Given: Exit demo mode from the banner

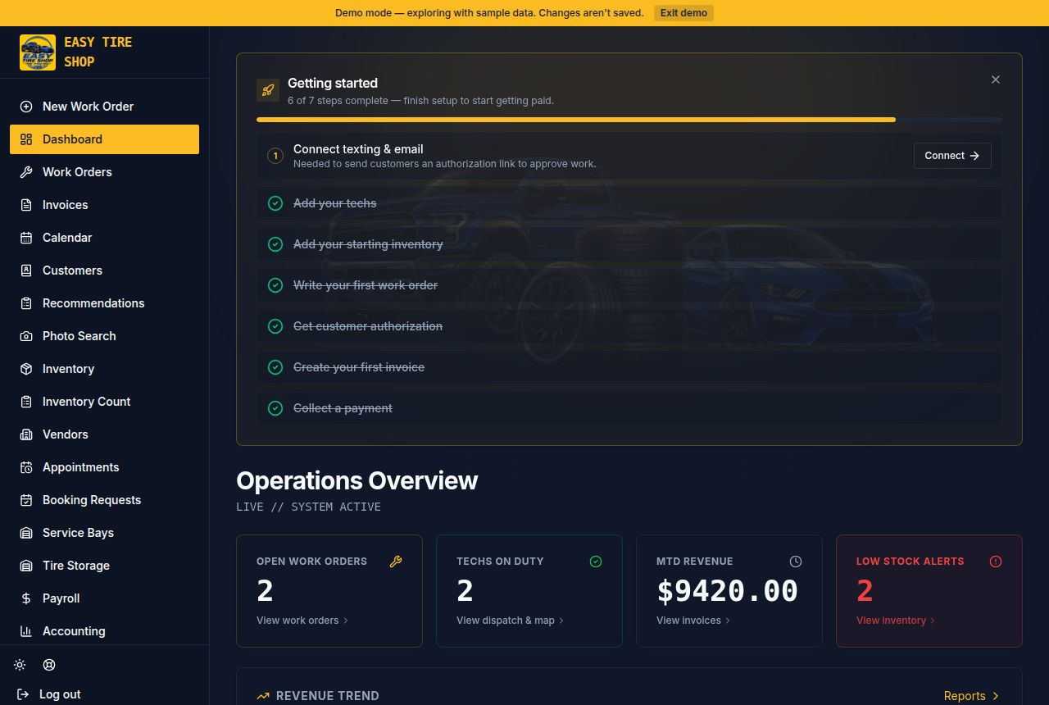Looking at the screenshot, I should point(683,13).
